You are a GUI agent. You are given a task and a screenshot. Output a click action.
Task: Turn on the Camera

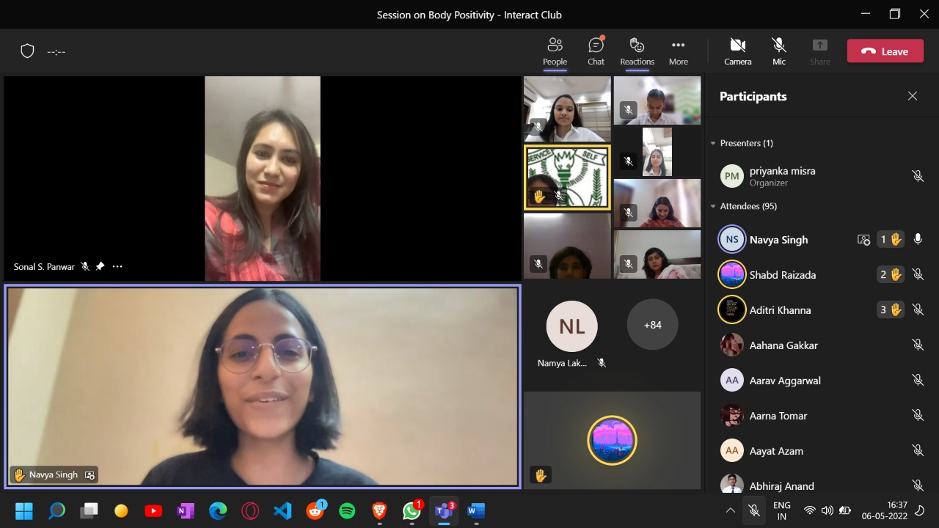(737, 51)
